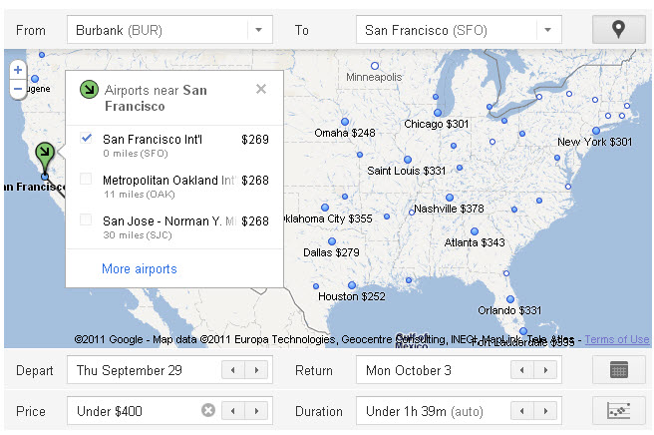Zoom in on the map with plus
654x435 pixels.
coord(18,70)
